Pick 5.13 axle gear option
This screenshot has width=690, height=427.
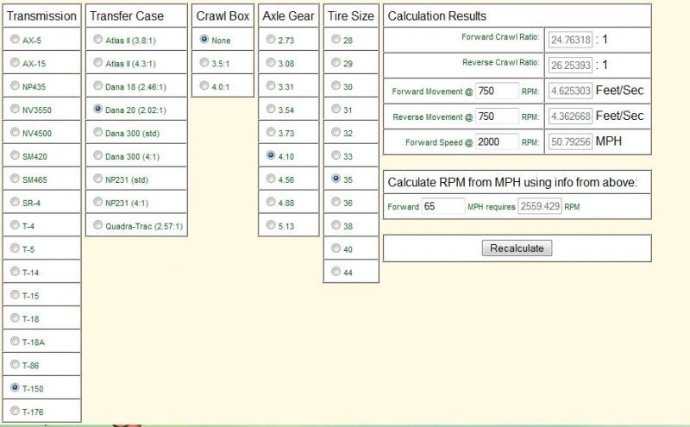272,225
